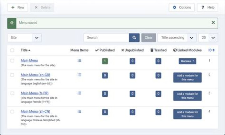Image resolution: width=225 pixels, height=135 pixels.
Task: Click the Trashed column header
Action: (x=158, y=50)
